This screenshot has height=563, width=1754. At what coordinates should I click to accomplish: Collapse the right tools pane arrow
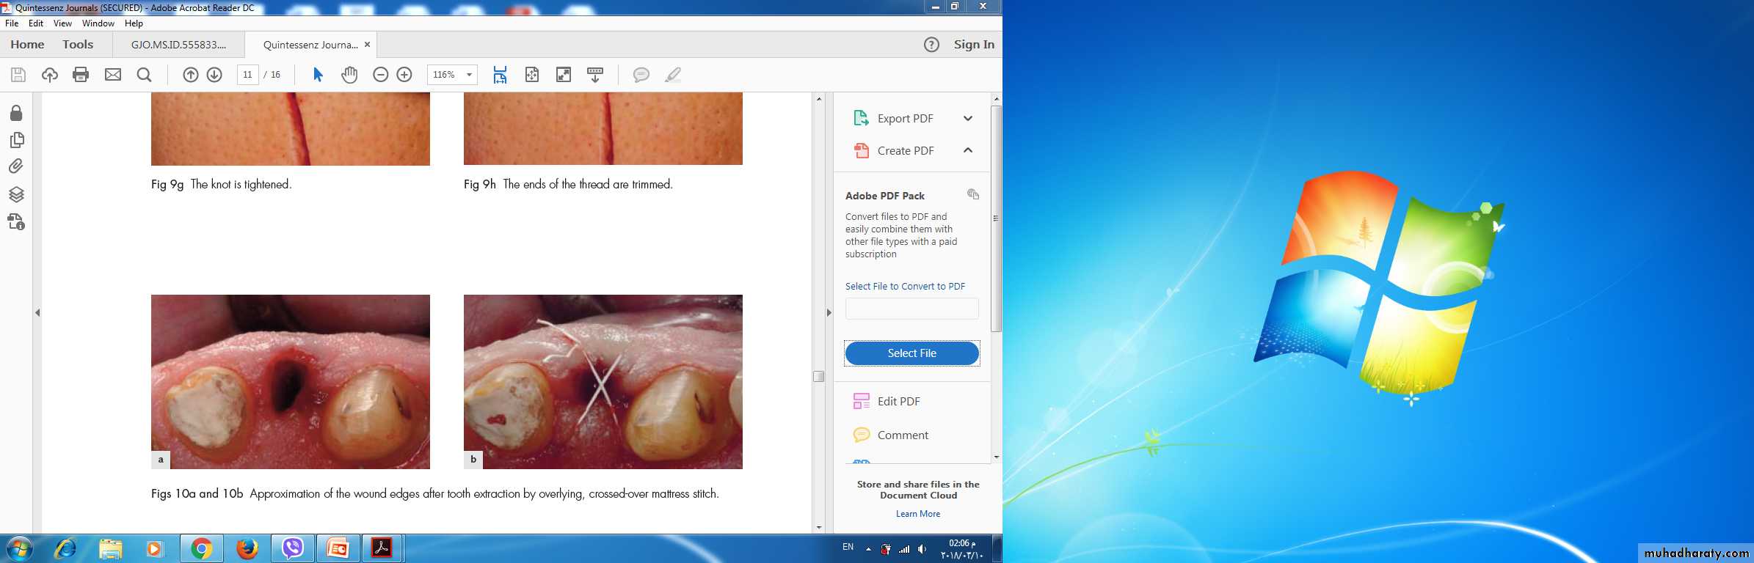(x=829, y=312)
